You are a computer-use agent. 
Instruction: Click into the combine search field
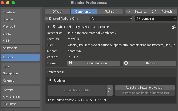point(156,18)
